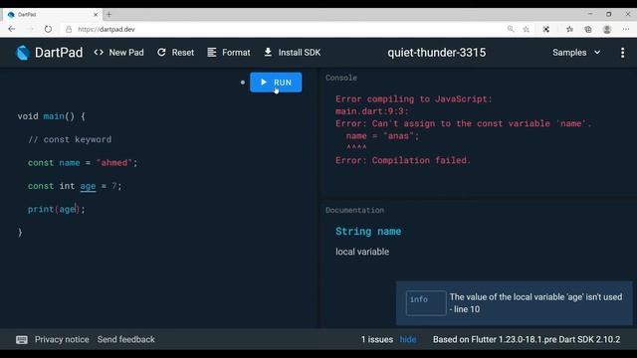Run the code with RUN button
637x358 pixels.
click(x=276, y=83)
